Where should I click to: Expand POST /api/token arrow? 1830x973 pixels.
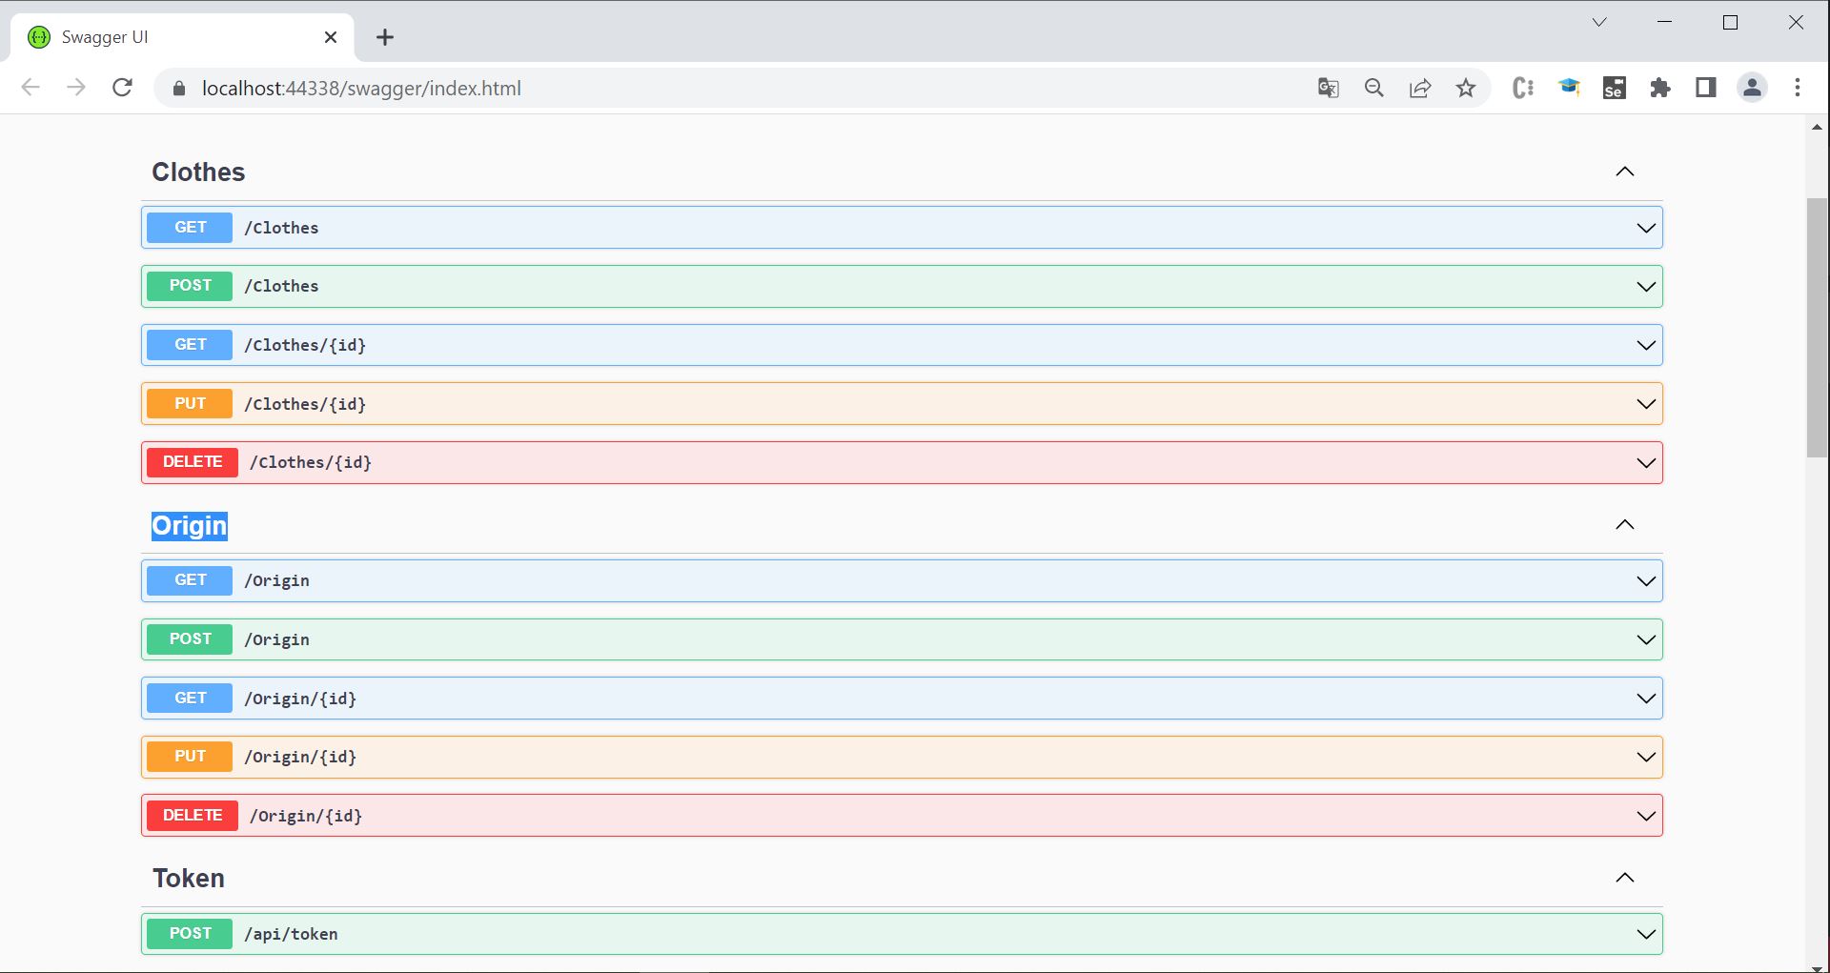pos(1646,934)
